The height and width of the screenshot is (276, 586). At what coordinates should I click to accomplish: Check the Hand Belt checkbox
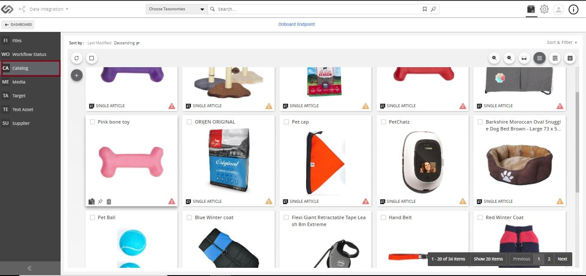[x=384, y=217]
